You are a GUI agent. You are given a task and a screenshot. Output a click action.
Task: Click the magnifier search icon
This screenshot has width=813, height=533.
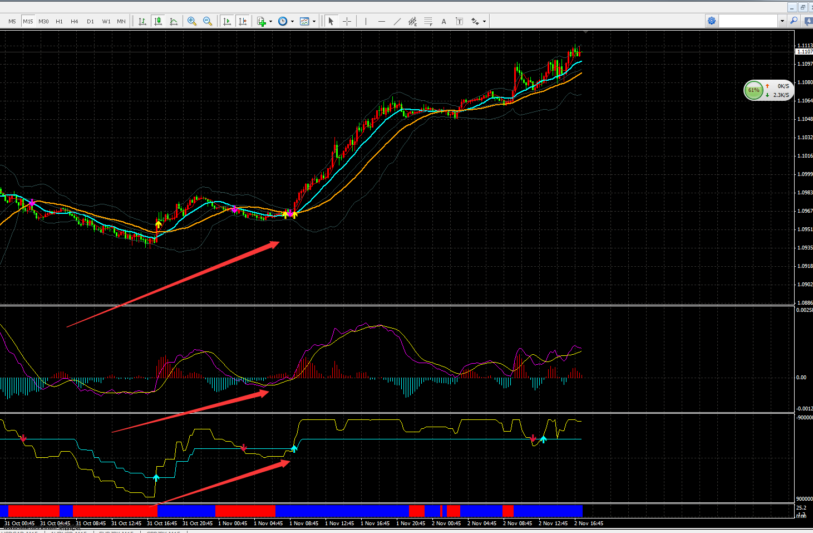click(794, 21)
